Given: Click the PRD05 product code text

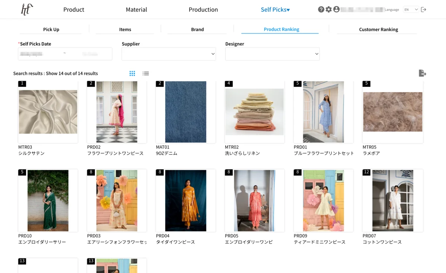Looking at the screenshot, I should click(x=232, y=236).
